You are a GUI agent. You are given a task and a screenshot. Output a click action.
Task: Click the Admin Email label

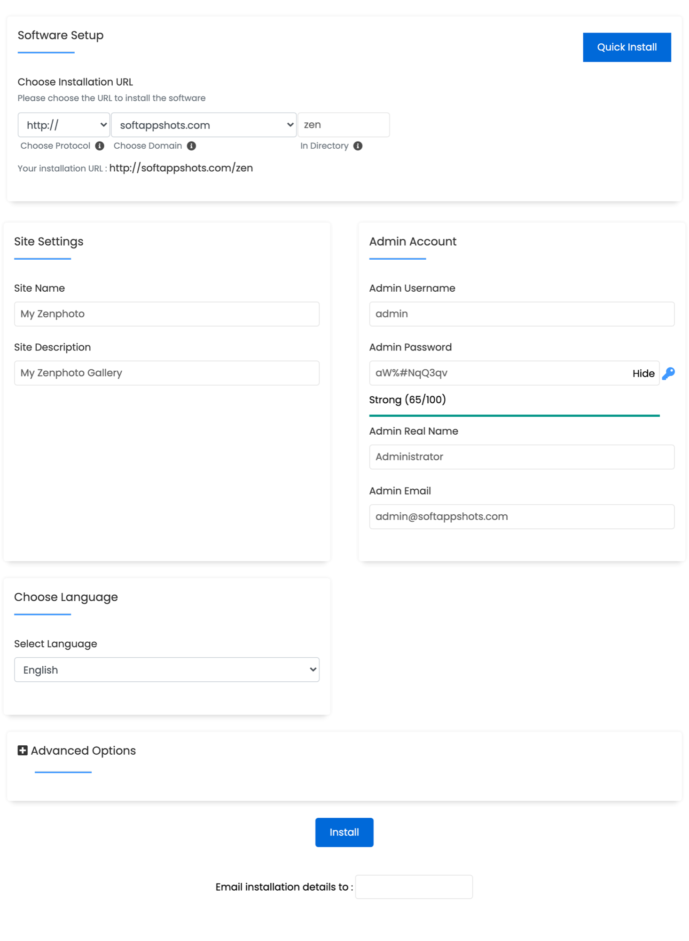coord(400,491)
